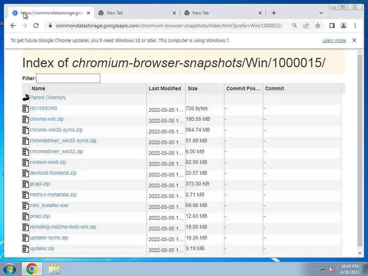This screenshot has height=276, width=368.
Task: View site security padlock info
Action: (x=50, y=26)
